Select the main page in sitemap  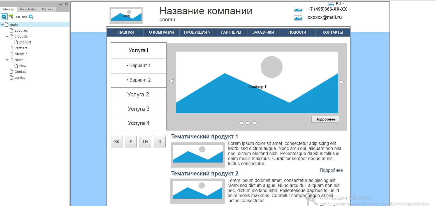pyautogui.click(x=14, y=25)
